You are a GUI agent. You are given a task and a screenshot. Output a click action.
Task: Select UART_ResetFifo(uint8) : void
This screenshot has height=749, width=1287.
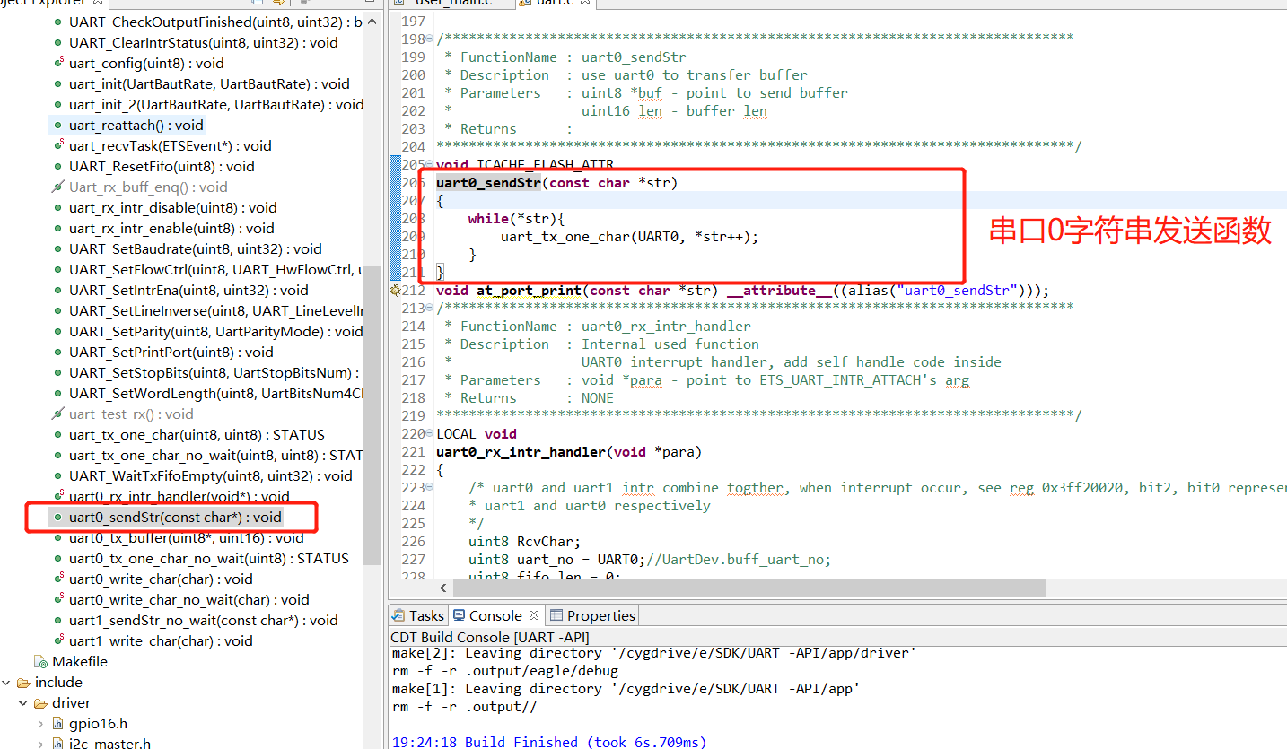pyautogui.click(x=162, y=166)
